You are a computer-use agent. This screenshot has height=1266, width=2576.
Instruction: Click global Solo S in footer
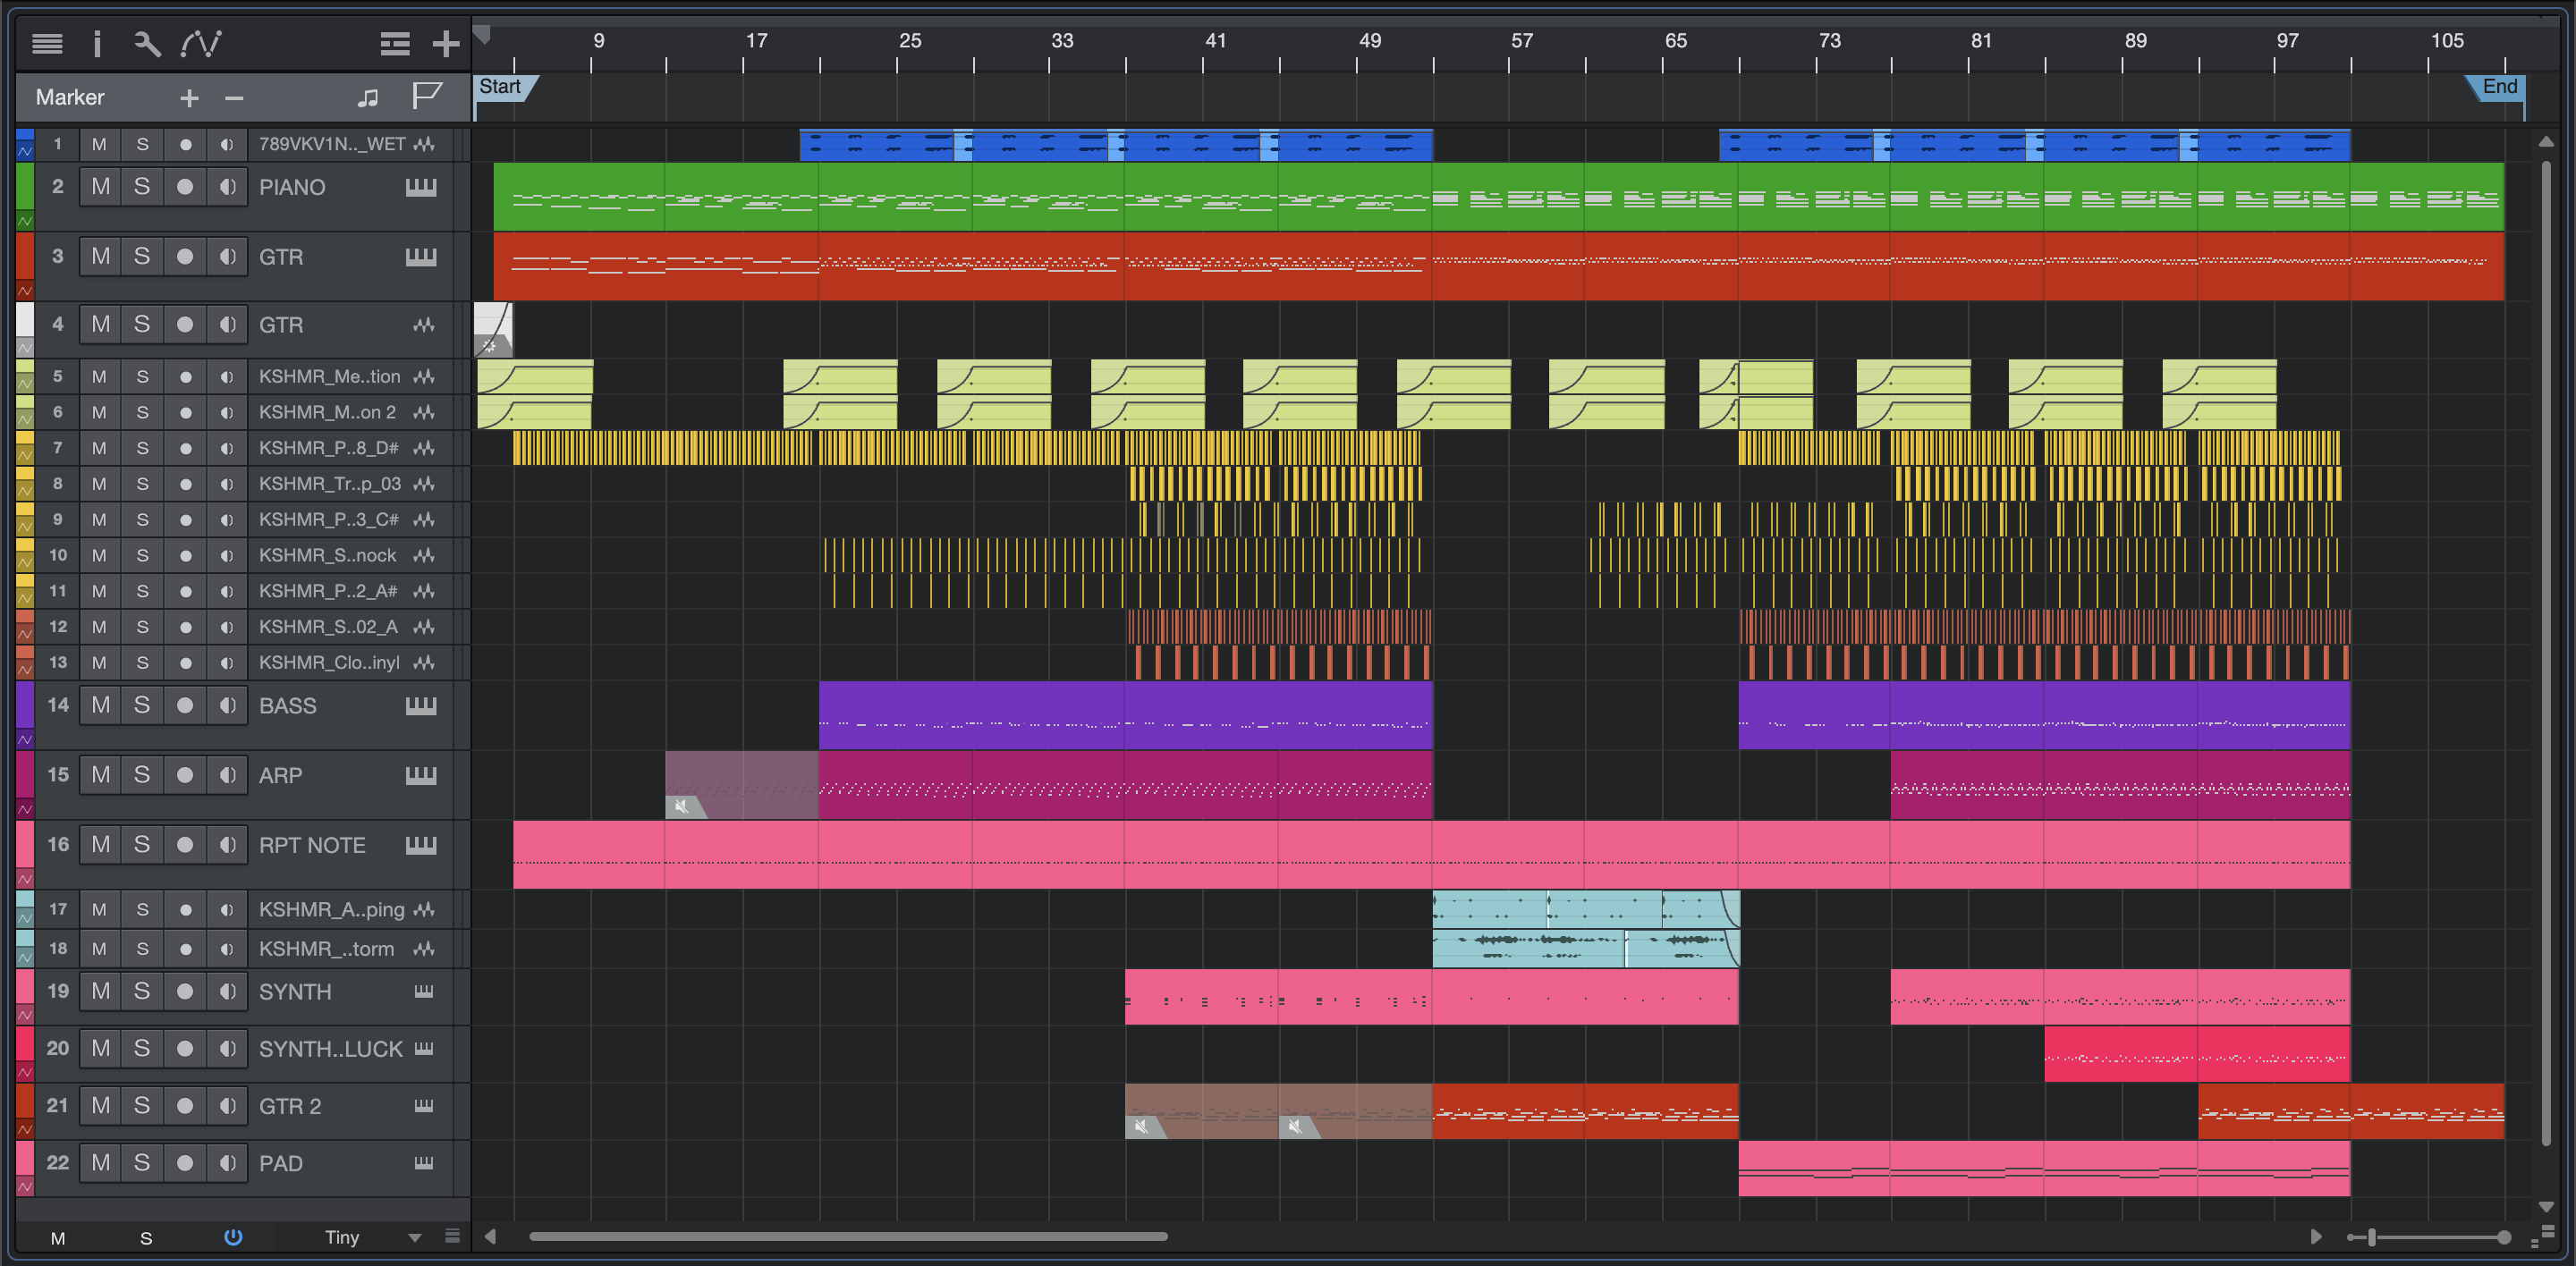pyautogui.click(x=146, y=1238)
